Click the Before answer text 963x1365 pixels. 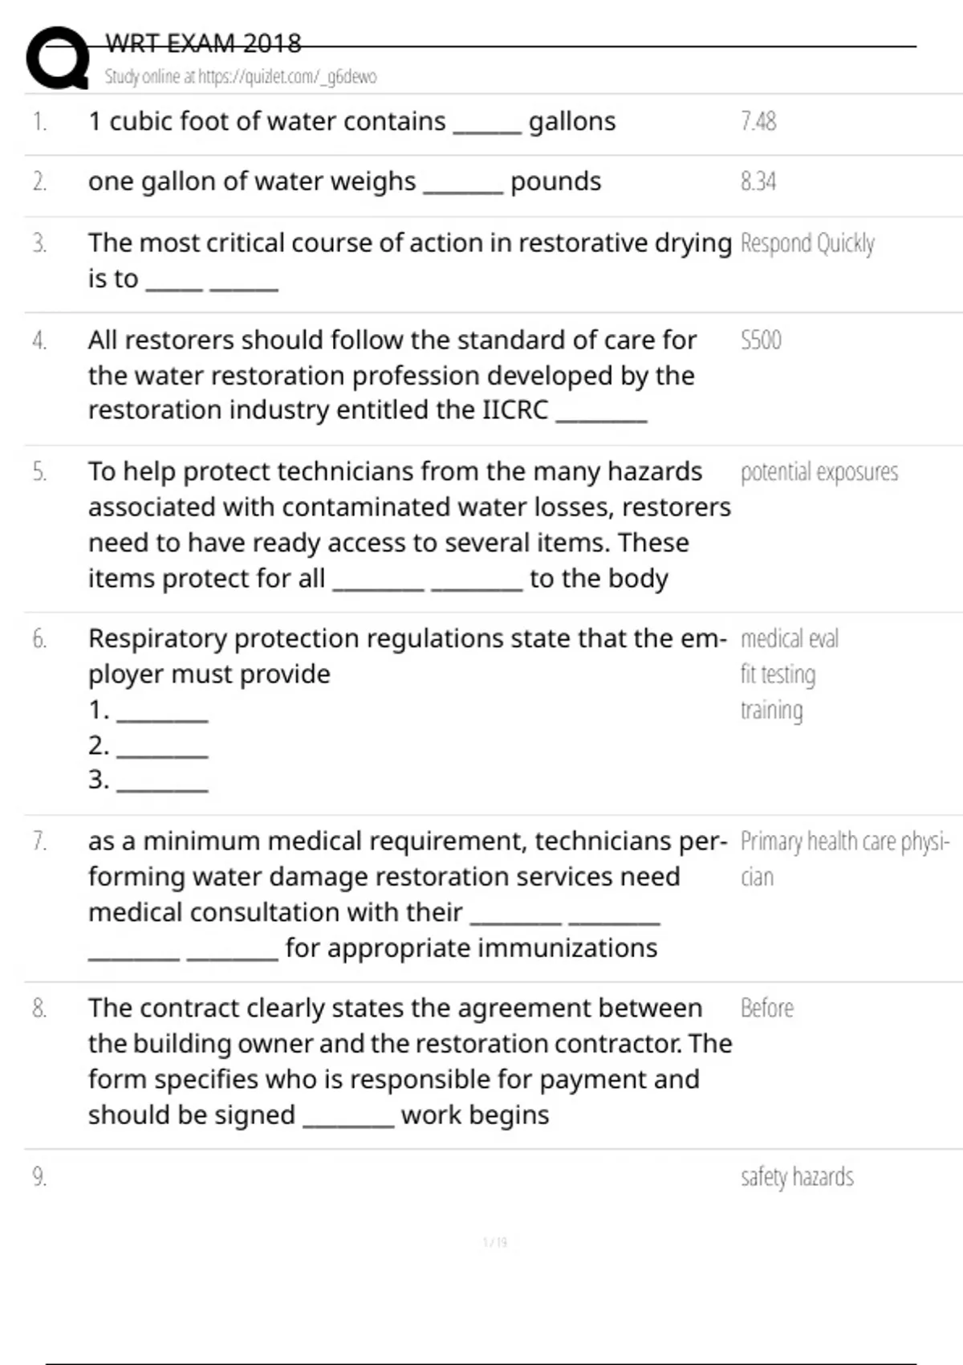[767, 1008]
